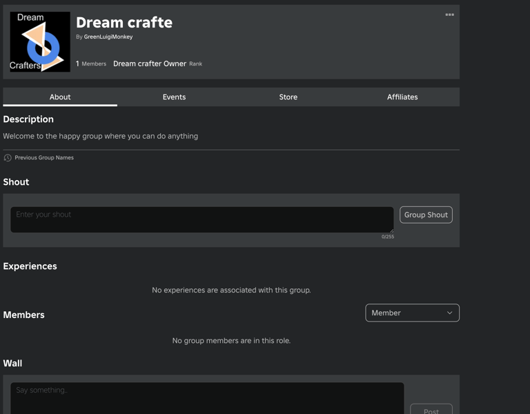Click the Wall section heading
The height and width of the screenshot is (414, 530).
(x=12, y=364)
